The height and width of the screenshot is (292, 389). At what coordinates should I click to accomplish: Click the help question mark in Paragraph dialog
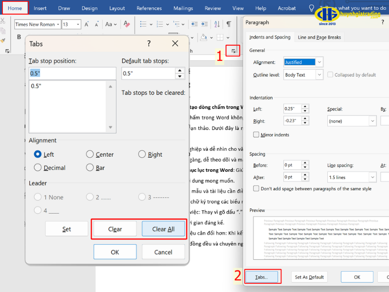tap(382, 22)
